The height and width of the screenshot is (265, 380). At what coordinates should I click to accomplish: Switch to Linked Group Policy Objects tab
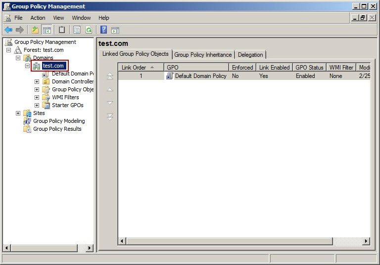pyautogui.click(x=136, y=54)
